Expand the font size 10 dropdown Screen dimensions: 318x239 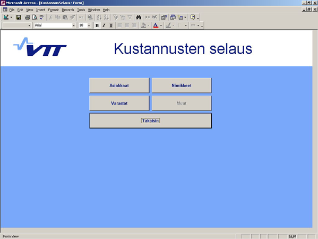tap(89, 25)
